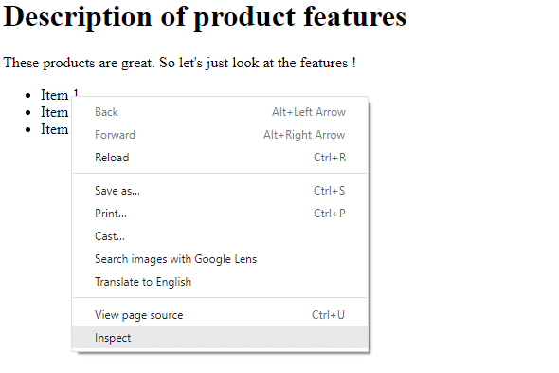The width and height of the screenshot is (559, 373).
Task: Choose View page source menu entry
Action: pos(220,315)
